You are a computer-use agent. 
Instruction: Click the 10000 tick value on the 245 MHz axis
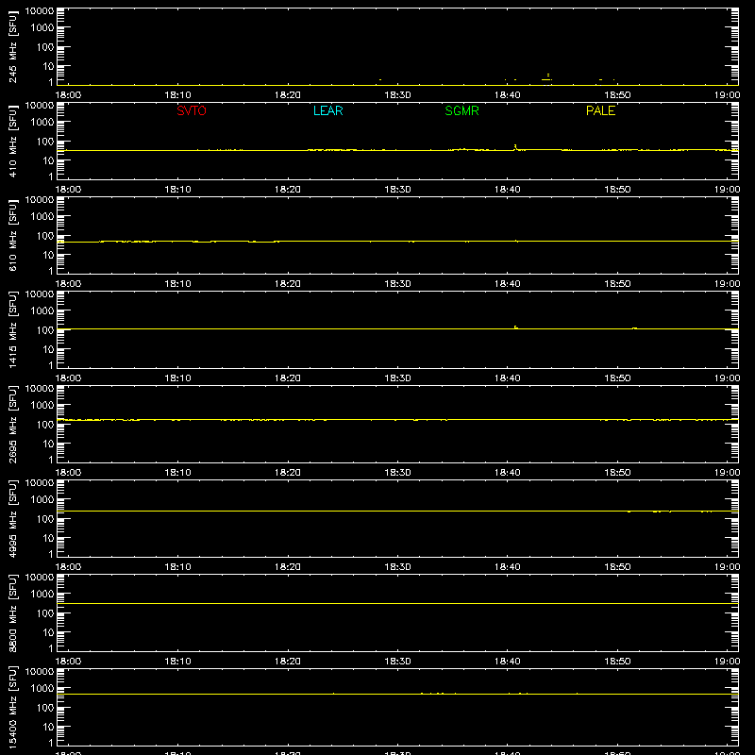point(40,11)
